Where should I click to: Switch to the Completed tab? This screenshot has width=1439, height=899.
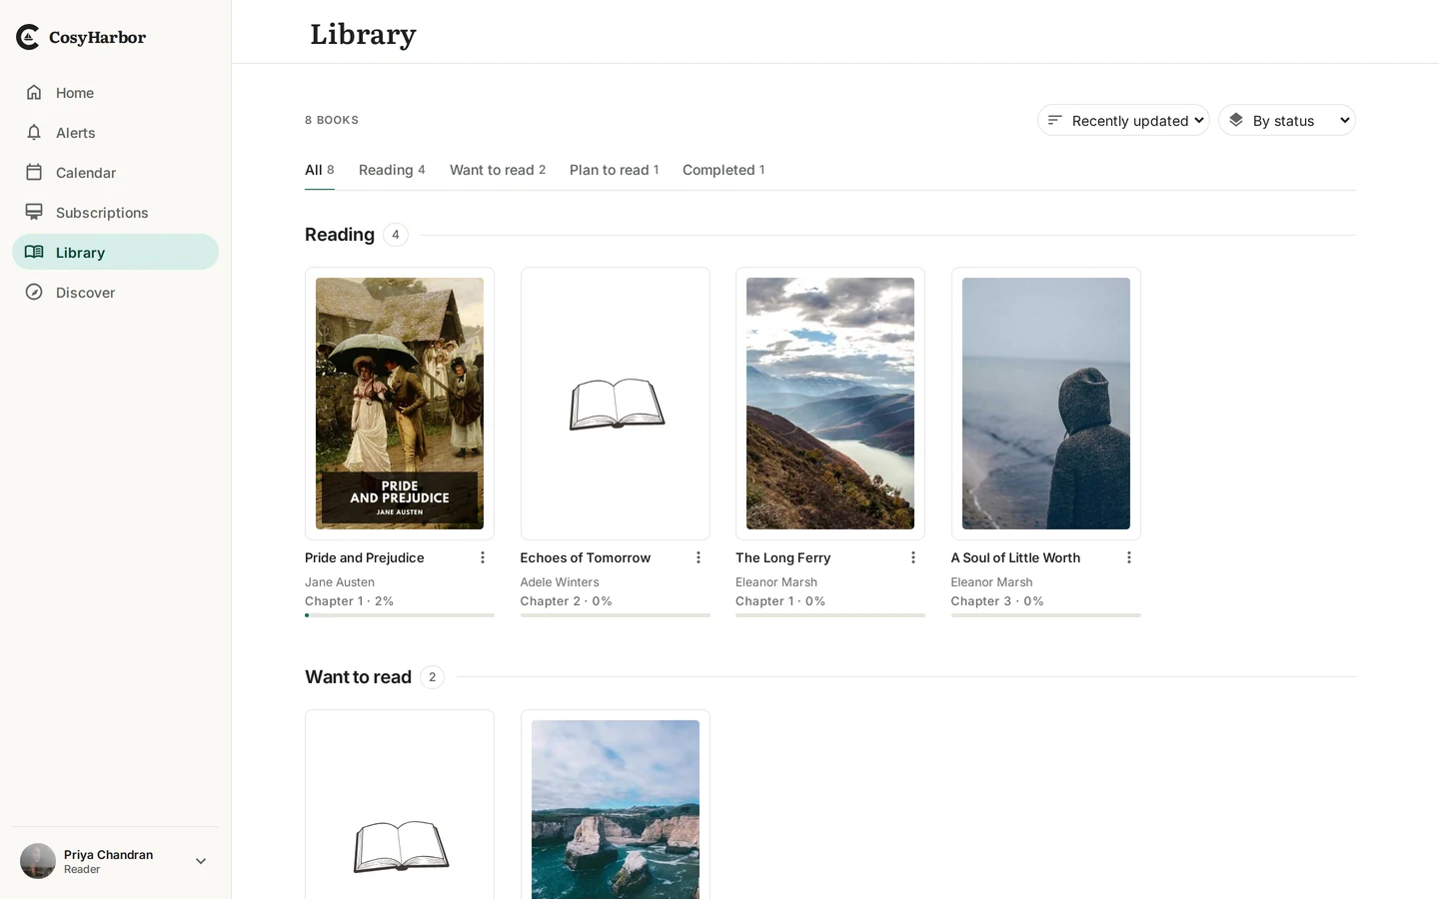pos(723,170)
